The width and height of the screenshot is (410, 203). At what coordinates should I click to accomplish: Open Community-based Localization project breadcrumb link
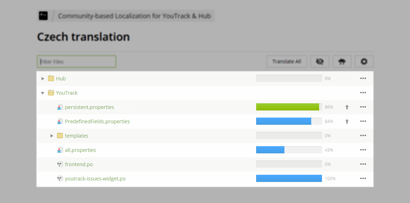(x=135, y=16)
